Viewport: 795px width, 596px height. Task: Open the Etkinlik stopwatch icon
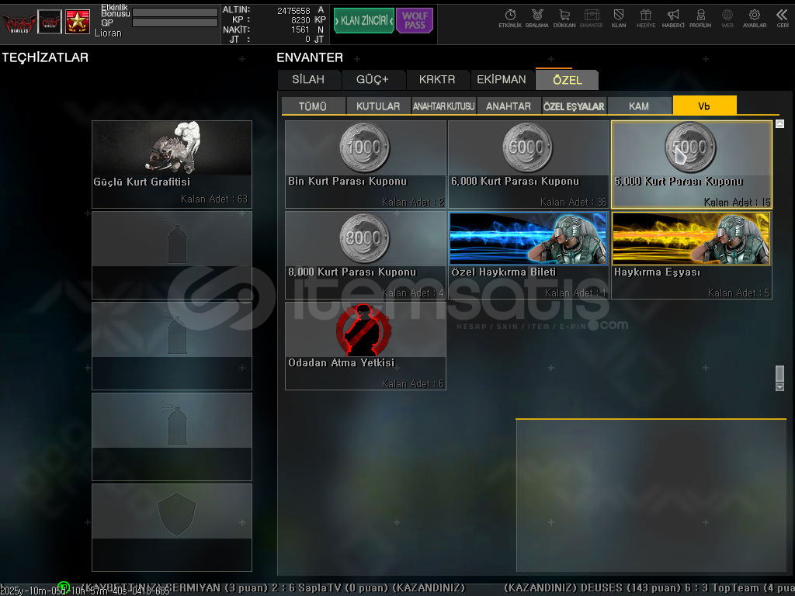(x=510, y=18)
